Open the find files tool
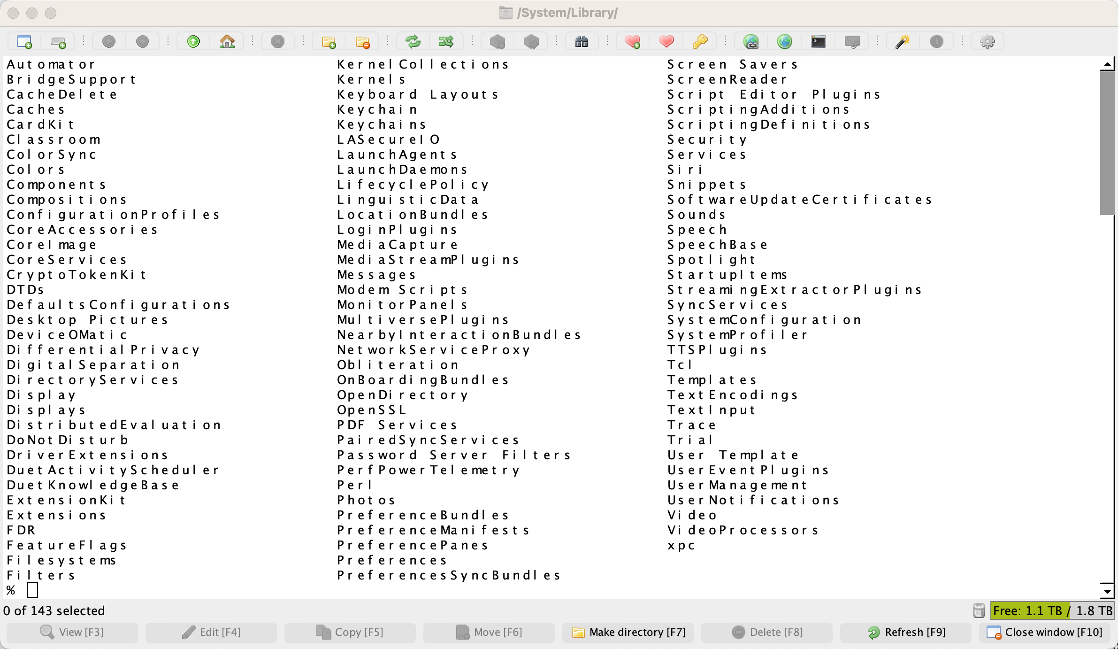Screen dimensions: 1118x649 point(581,41)
